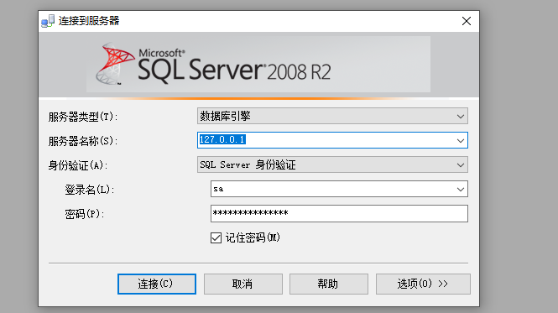The image size is (558, 313).
Task: Cancel with the 取消 button
Action: [243, 284]
